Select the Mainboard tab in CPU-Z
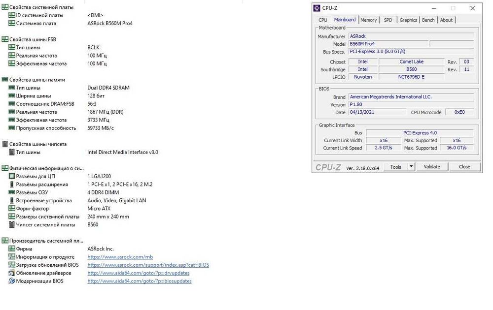 (345, 20)
